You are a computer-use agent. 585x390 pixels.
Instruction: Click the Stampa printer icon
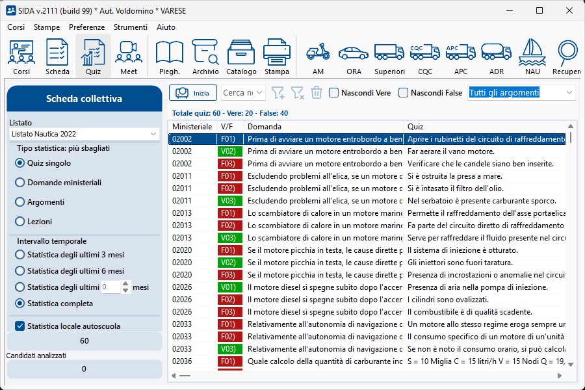pyautogui.click(x=276, y=56)
